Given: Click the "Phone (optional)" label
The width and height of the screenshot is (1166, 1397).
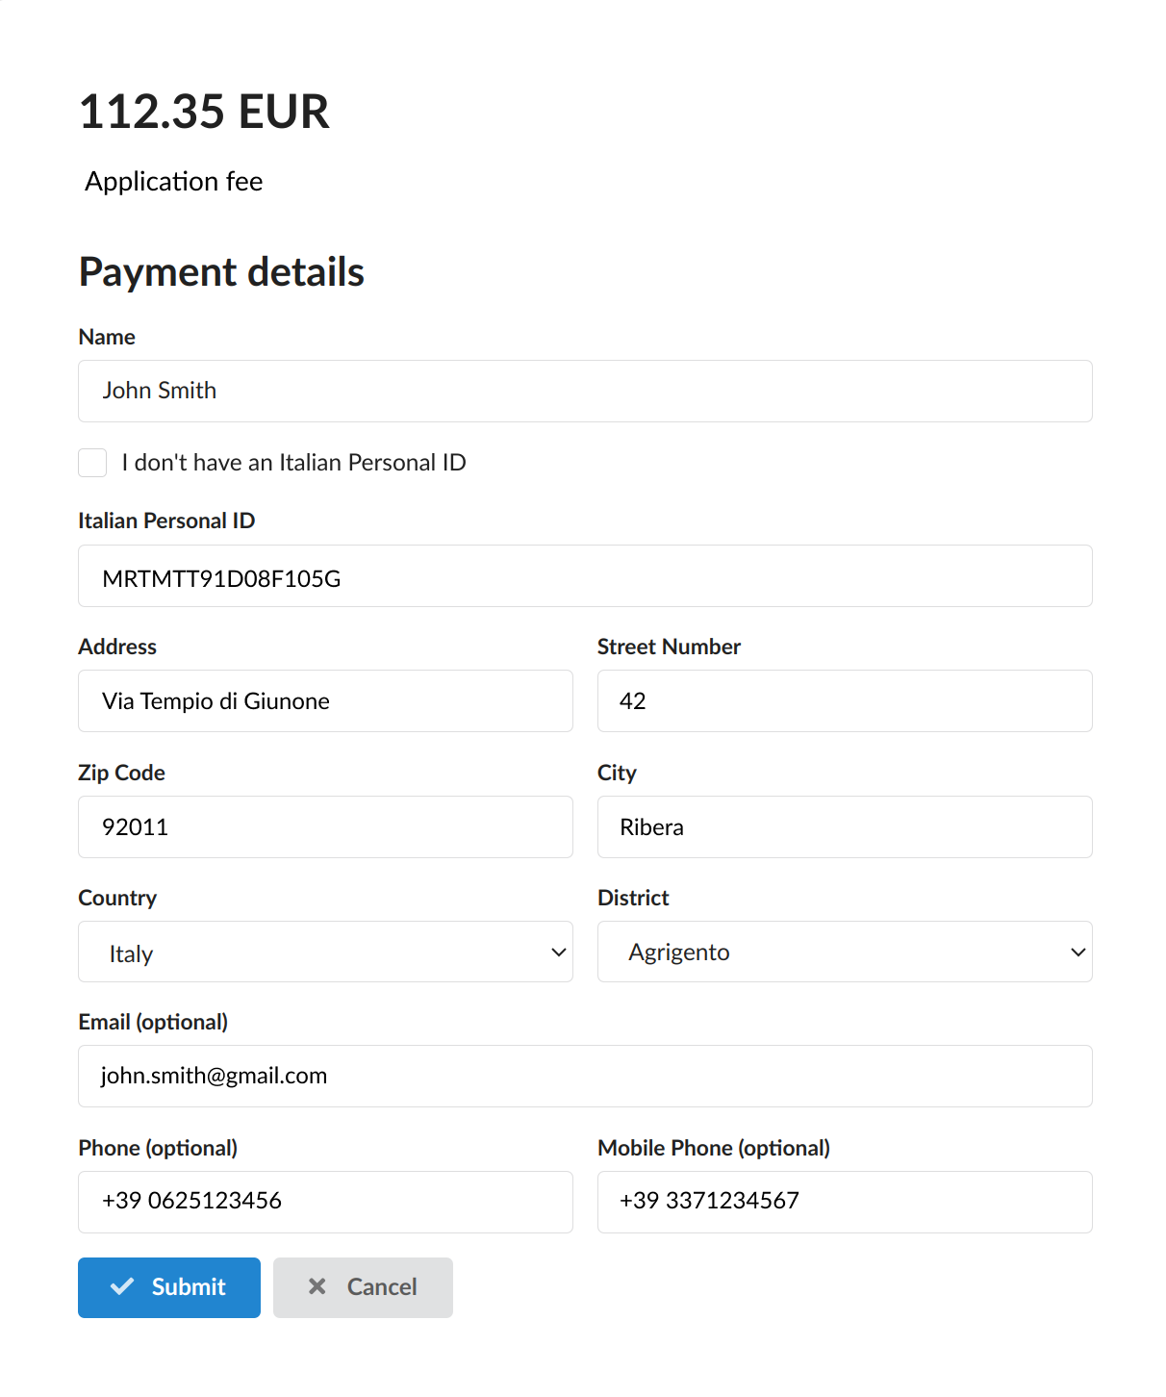Looking at the screenshot, I should [x=158, y=1148].
